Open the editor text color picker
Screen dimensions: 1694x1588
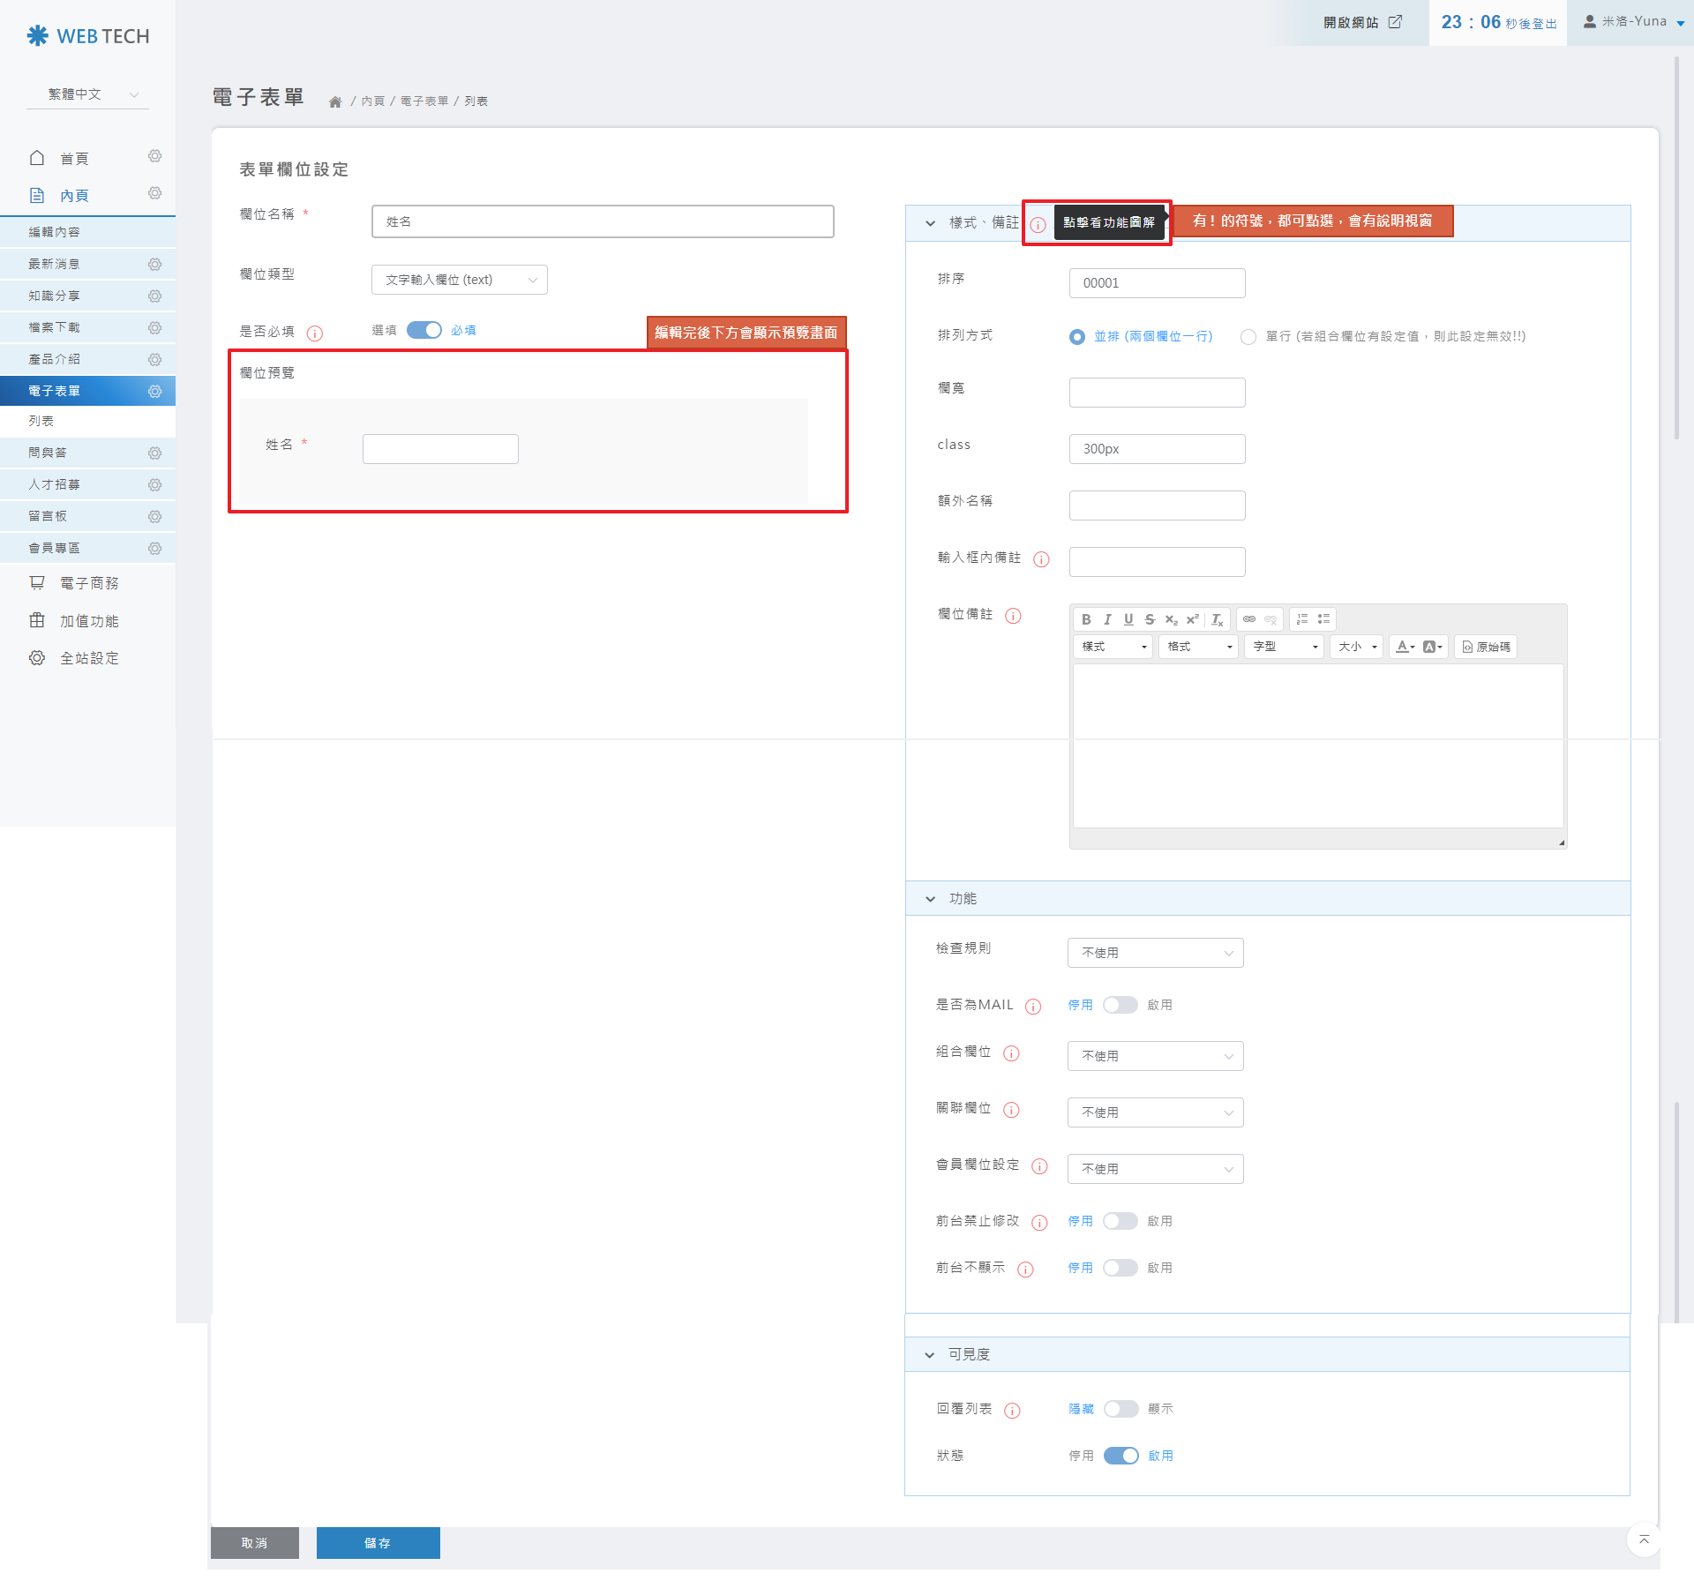[x=1405, y=647]
